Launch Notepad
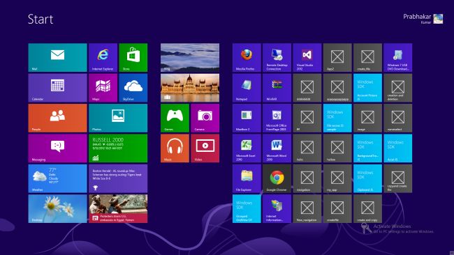This screenshot has height=255, width=454. point(247,88)
